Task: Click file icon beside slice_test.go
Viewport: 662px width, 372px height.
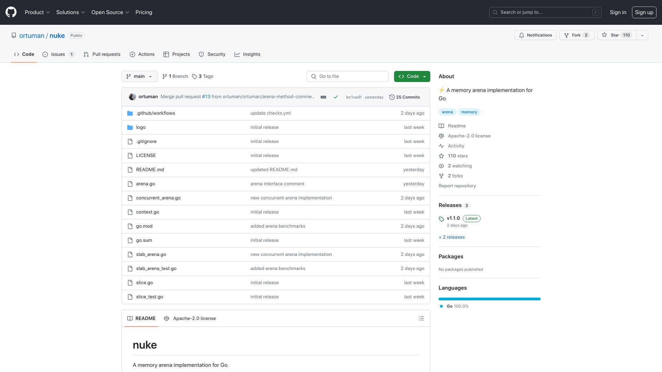Action: point(130,297)
